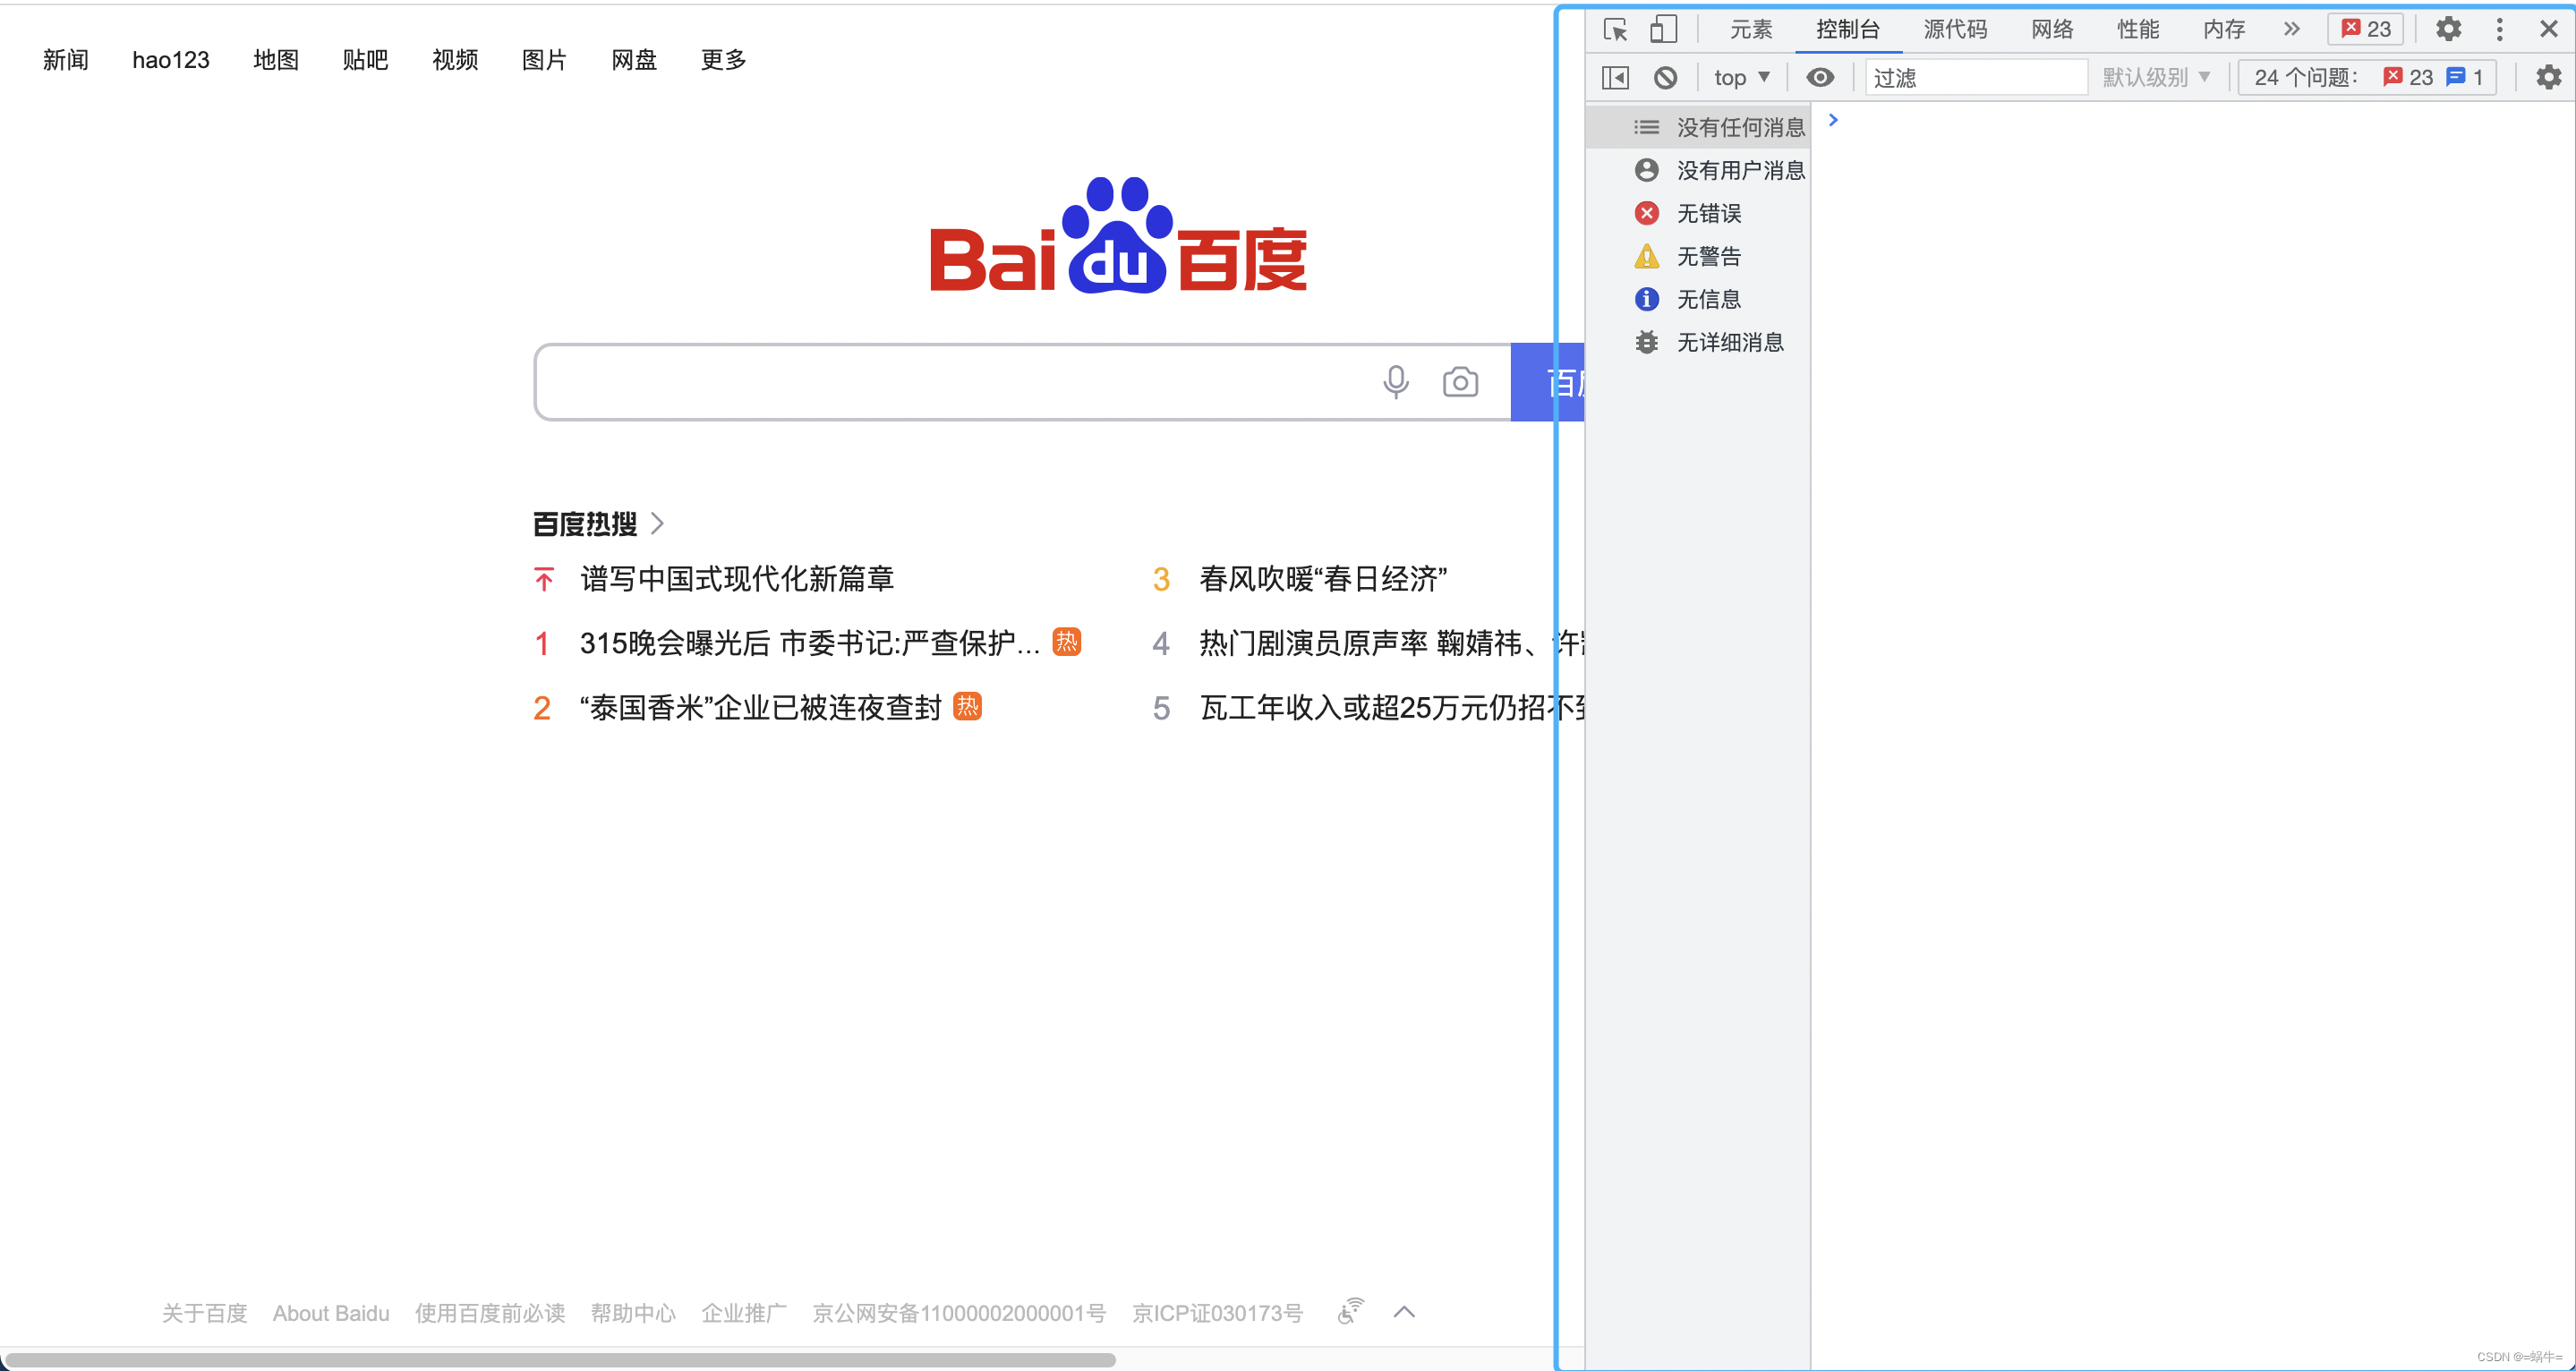This screenshot has height=1371, width=2576.
Task: Open the Baidu Netdisk link
Action: pyautogui.click(x=634, y=60)
